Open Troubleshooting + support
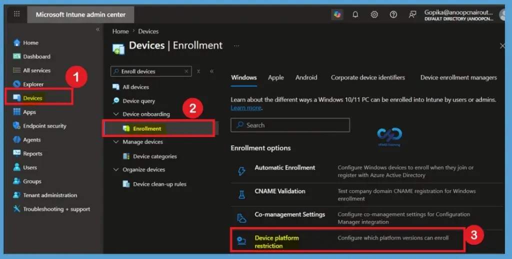The width and height of the screenshot is (512, 259). [x=56, y=209]
